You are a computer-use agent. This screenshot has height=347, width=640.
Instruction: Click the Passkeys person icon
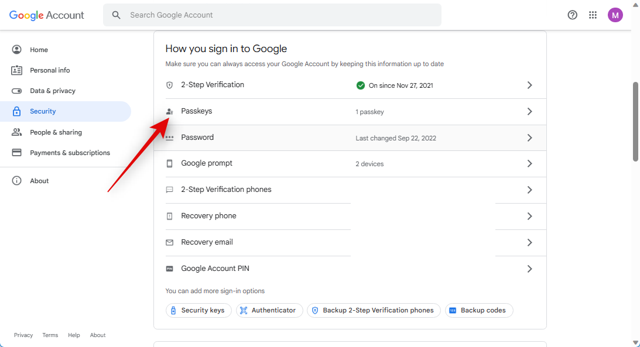[169, 111]
